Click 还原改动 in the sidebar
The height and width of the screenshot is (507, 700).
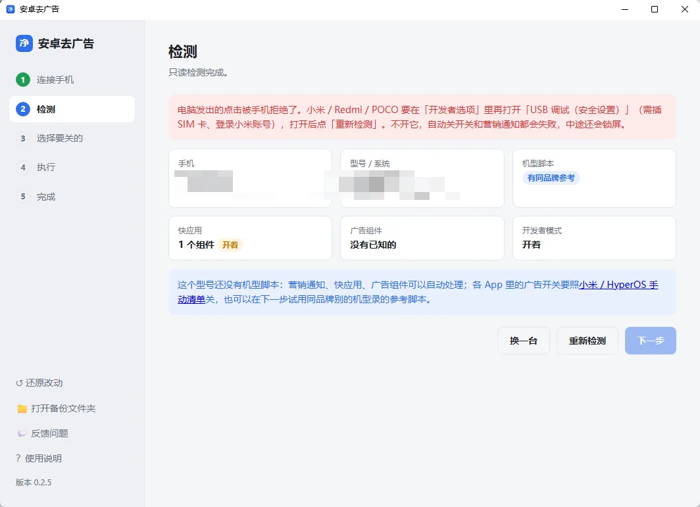pos(39,383)
